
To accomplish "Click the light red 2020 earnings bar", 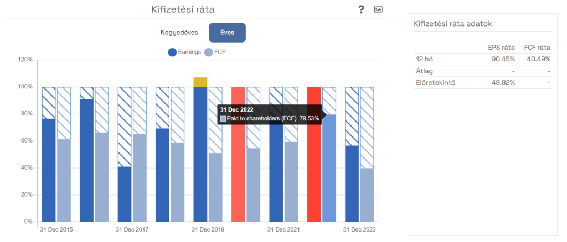I will click(x=238, y=154).
